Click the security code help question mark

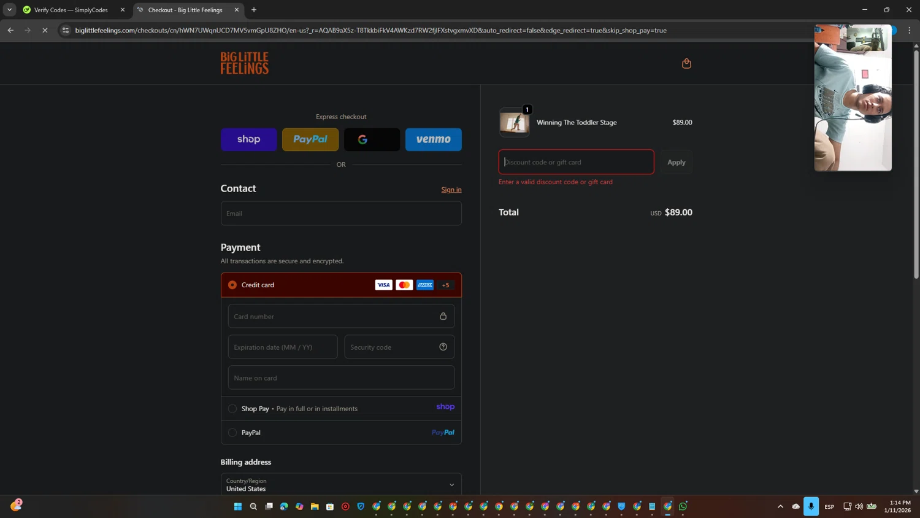(443, 347)
